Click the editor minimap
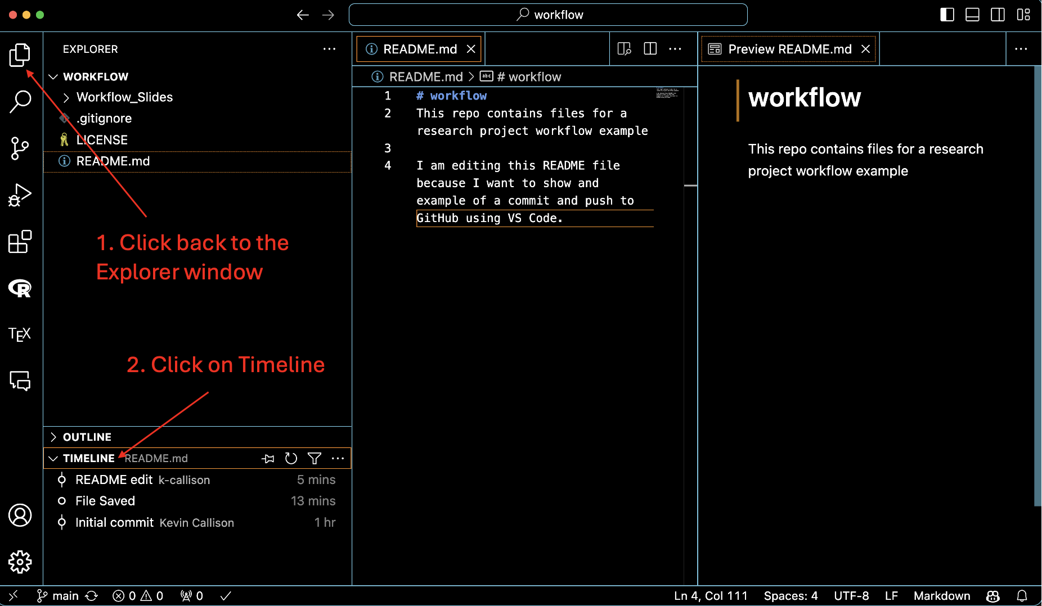 tap(668, 93)
